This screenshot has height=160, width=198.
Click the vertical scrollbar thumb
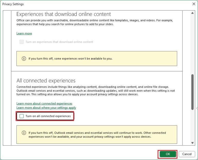pyautogui.click(x=192, y=92)
